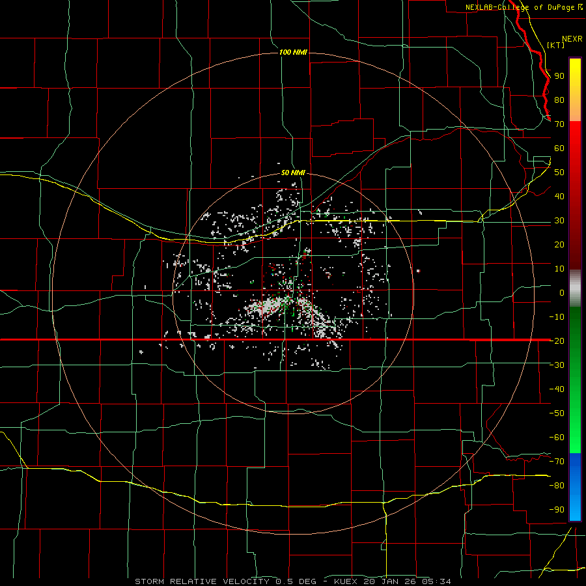Click "STORM RELATIVE VELOCITY" in the caption
Screen dimensions: 586x586
[202, 581]
